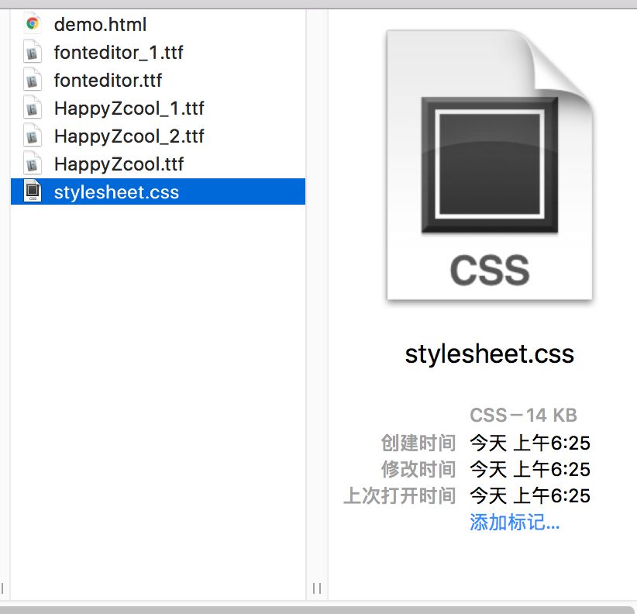Click the CSS－14 KB file info text

point(523,416)
